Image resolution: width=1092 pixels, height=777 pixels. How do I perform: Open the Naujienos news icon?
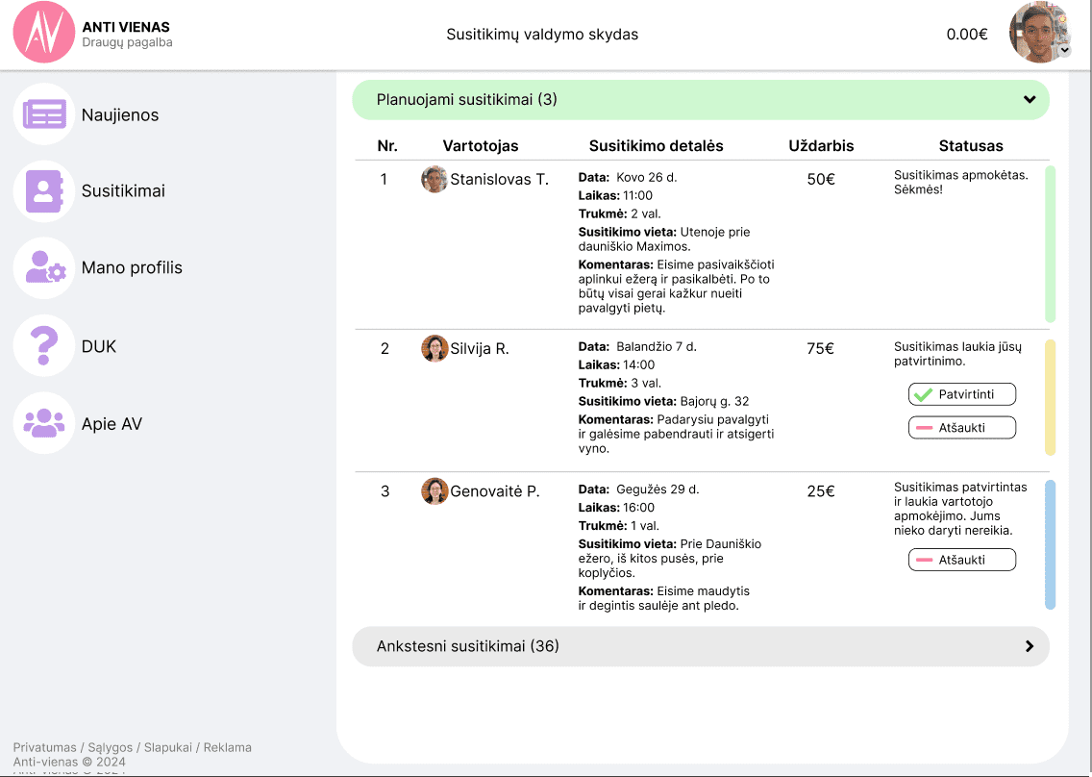click(44, 114)
